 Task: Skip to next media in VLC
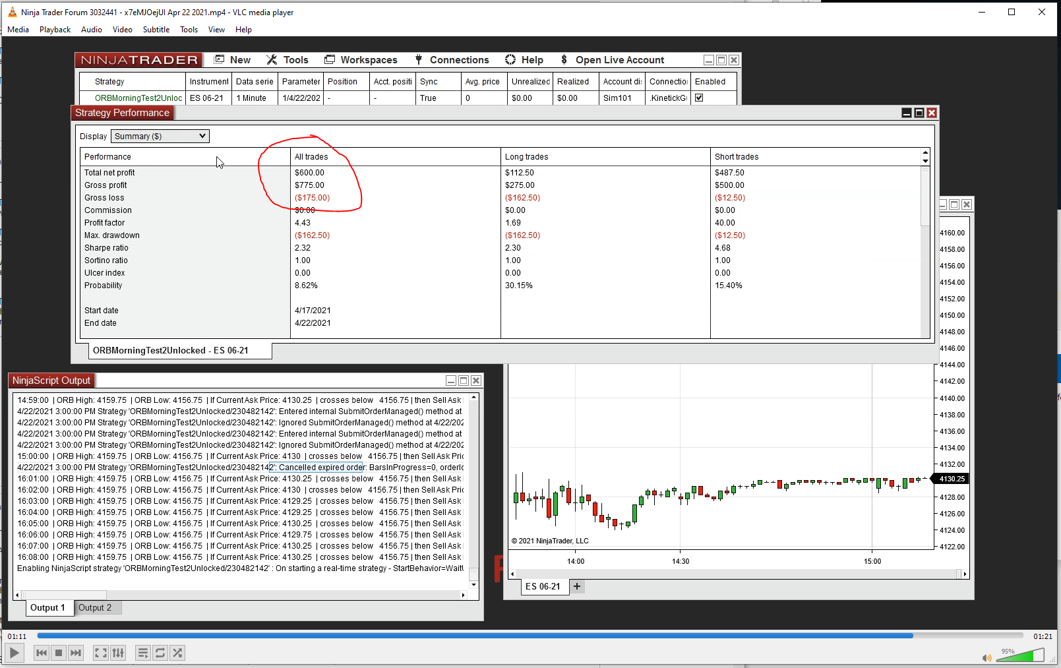(76, 653)
